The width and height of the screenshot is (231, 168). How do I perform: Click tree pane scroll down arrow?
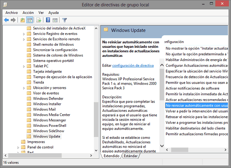96,150
